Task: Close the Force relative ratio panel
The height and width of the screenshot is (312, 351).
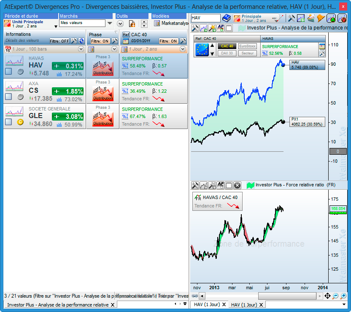Action: tap(237, 185)
